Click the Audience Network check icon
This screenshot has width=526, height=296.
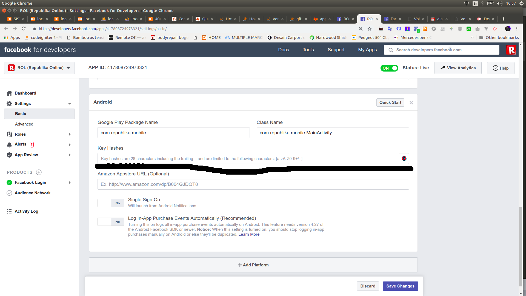(9, 193)
